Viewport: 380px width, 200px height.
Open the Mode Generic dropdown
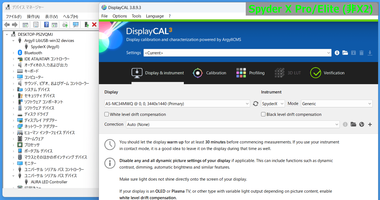point(337,104)
